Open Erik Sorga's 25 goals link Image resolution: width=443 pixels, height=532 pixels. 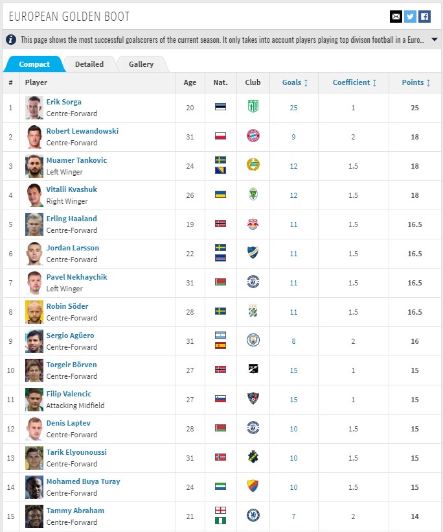coord(294,108)
